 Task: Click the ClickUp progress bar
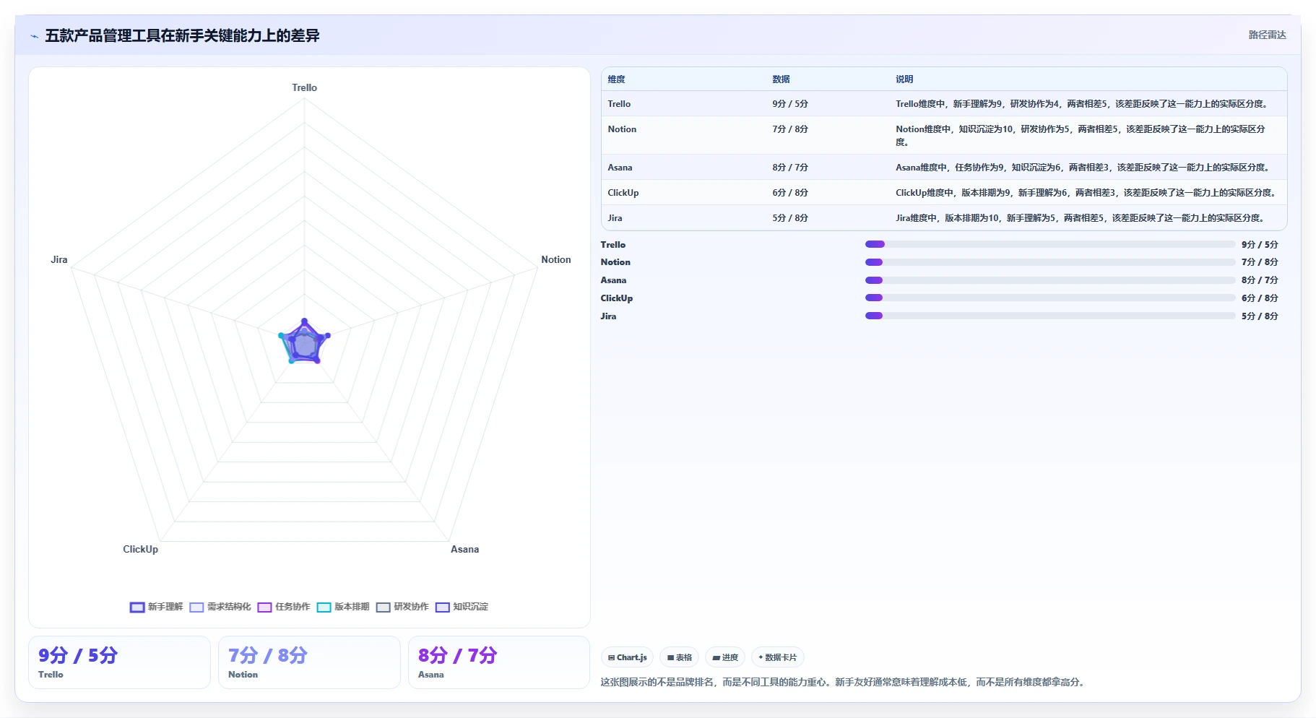(1050, 298)
